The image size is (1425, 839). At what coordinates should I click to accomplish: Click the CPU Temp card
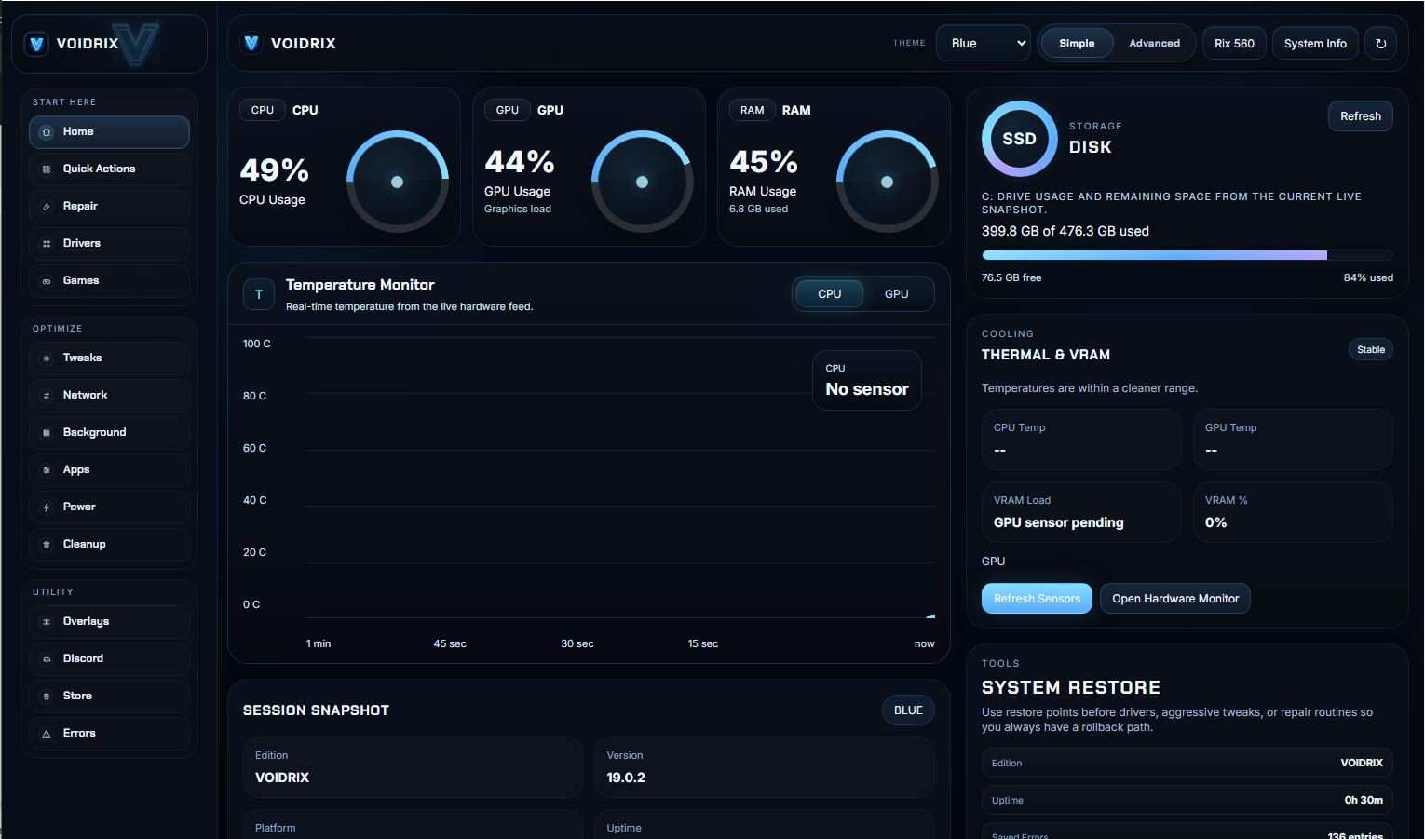point(1081,440)
